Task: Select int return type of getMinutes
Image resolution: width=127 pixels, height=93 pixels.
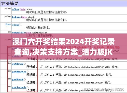Action: pos(9,71)
